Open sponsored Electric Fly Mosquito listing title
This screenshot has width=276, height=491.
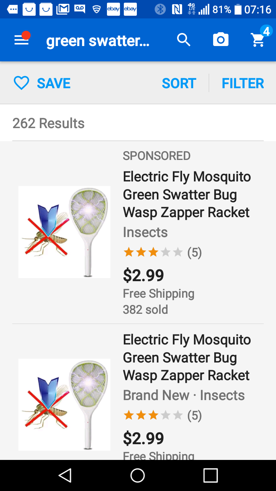coord(187,194)
